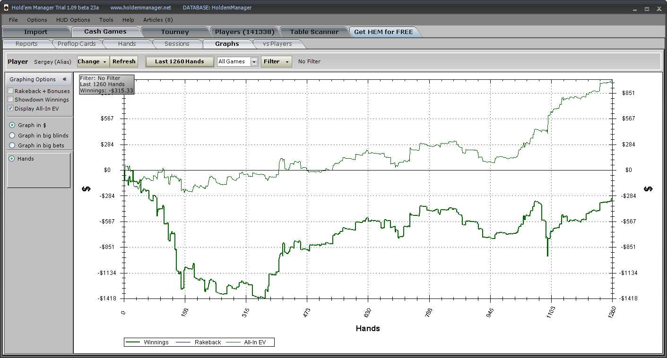Open the All Games dropdown
The image size is (667, 358).
click(x=254, y=62)
